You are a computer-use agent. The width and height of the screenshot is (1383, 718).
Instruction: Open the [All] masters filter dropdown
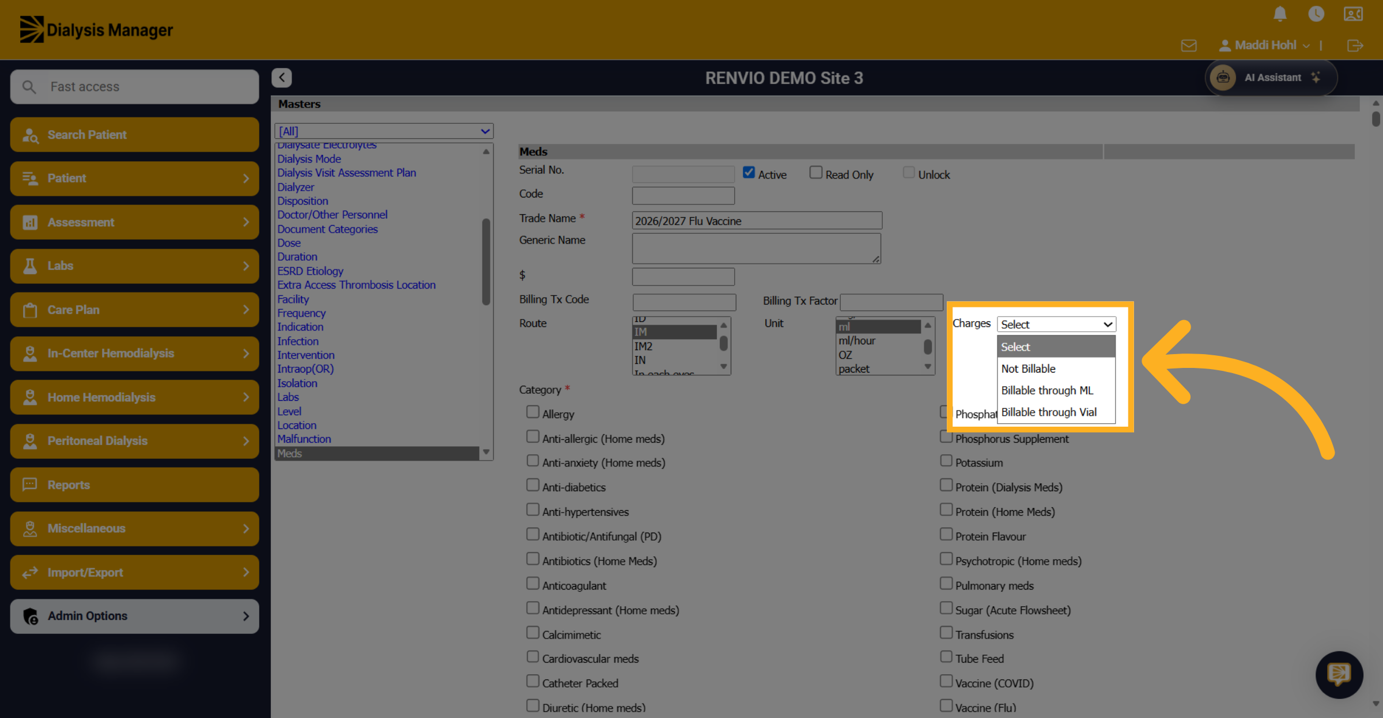click(384, 131)
